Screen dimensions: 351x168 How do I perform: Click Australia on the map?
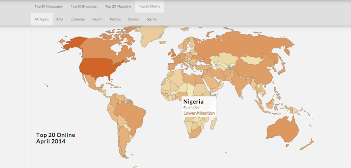tap(283, 129)
